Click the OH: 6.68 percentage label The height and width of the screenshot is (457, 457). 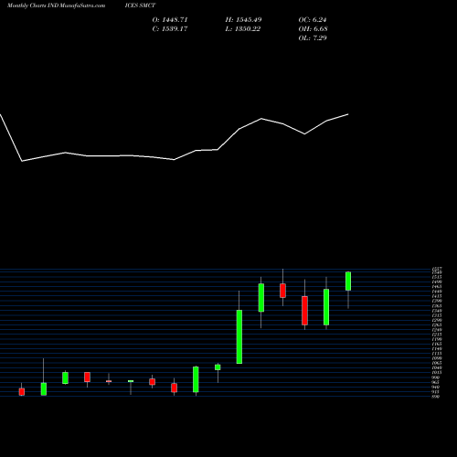tap(313, 29)
